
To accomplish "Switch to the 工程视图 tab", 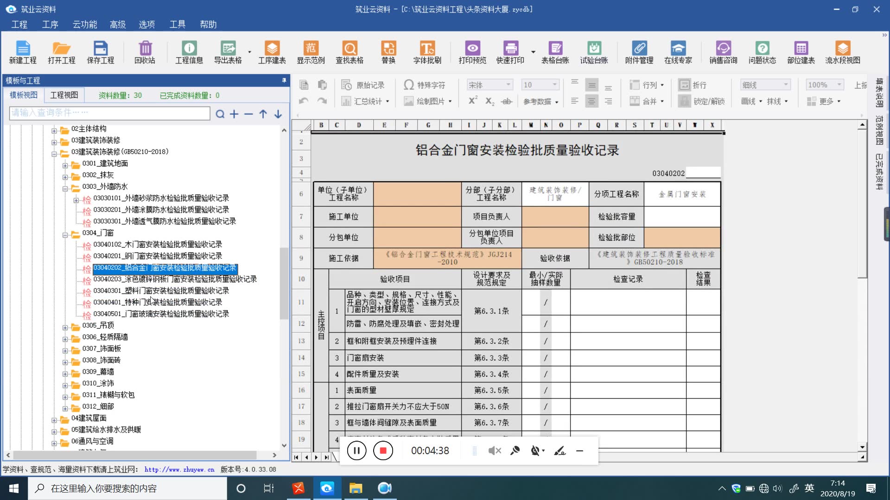I will pos(64,94).
